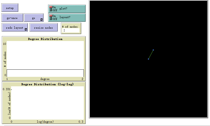This screenshot has height=126, width=210.
Task: Click the resize nodes button
Action: [44, 27]
